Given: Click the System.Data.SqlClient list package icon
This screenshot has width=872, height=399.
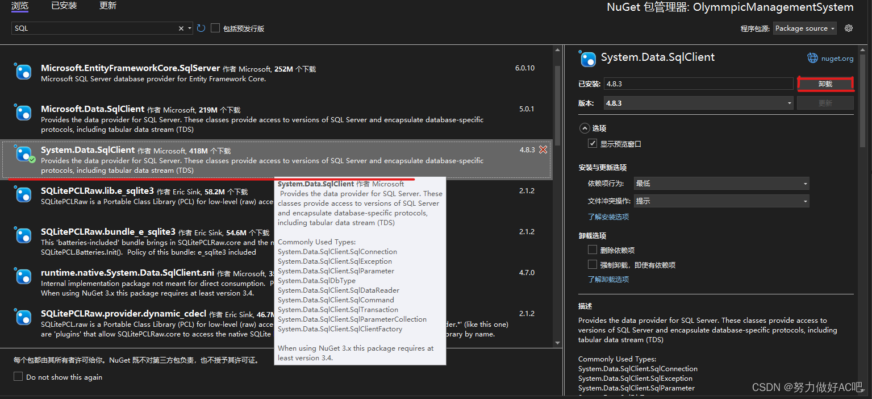Looking at the screenshot, I should point(23,153).
